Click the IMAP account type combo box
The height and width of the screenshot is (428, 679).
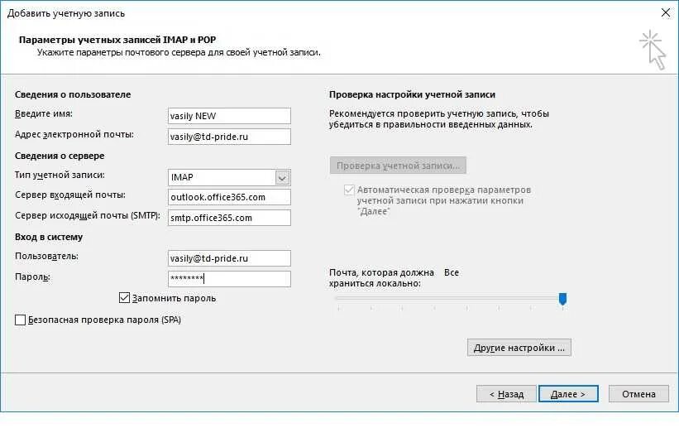click(220, 177)
